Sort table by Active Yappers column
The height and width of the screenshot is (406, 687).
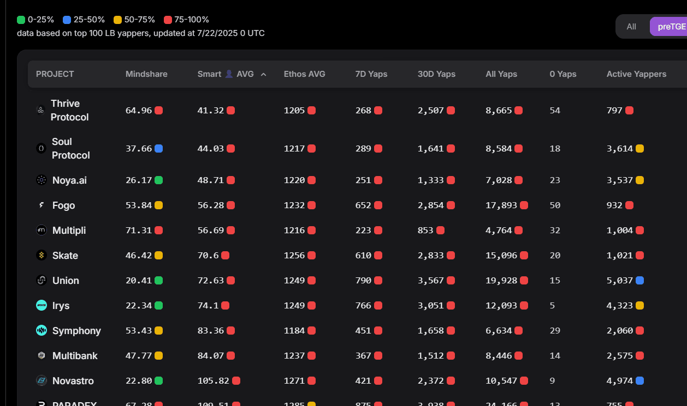point(636,74)
